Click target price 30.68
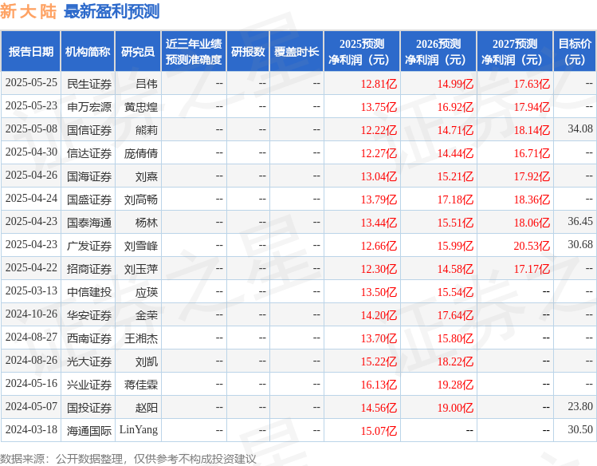Screen dimensions: 597x466 [x=580, y=244]
